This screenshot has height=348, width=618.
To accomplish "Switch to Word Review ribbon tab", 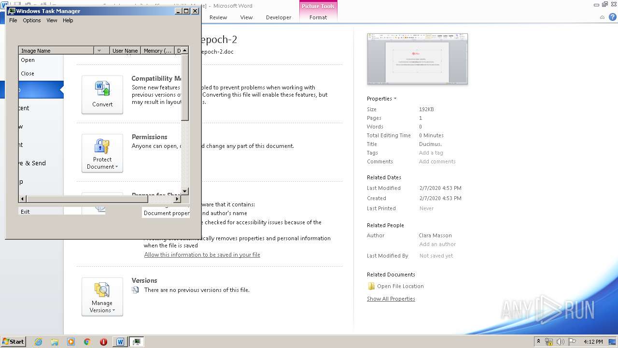I will pyautogui.click(x=218, y=17).
